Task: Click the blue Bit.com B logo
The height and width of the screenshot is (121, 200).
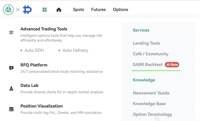Action: (27, 10)
